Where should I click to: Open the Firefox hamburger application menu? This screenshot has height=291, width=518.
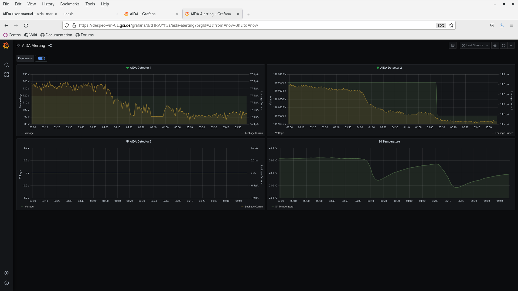click(x=512, y=25)
